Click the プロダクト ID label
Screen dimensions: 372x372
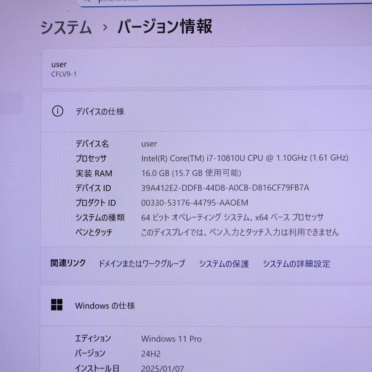(96, 203)
